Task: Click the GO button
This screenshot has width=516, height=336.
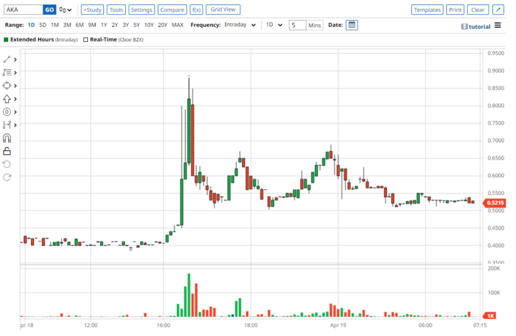Action: 49,9
